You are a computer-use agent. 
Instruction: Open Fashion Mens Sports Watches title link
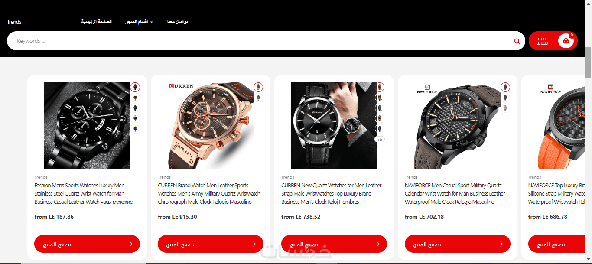pos(84,194)
